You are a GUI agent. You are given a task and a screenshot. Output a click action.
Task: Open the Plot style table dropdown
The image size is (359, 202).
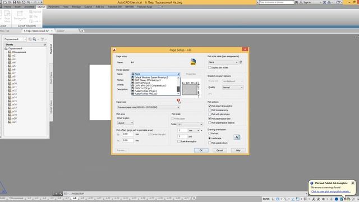pos(223,62)
